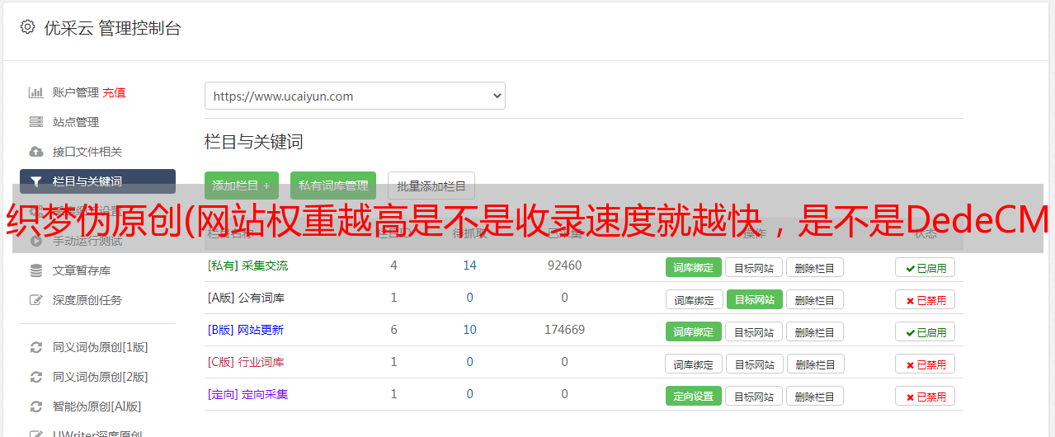Open 同义词伪原创[2版] in the sidebar
The height and width of the screenshot is (437, 1055).
tap(101, 377)
